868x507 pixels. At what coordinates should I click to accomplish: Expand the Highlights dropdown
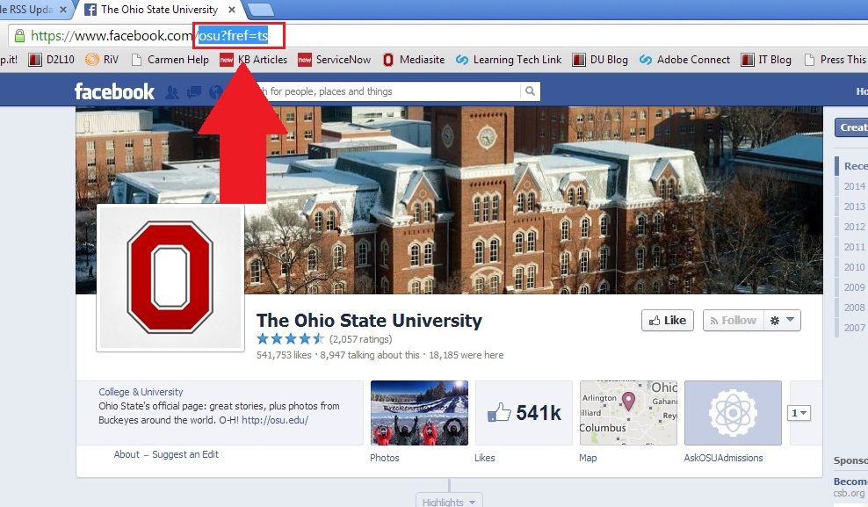pos(449,502)
